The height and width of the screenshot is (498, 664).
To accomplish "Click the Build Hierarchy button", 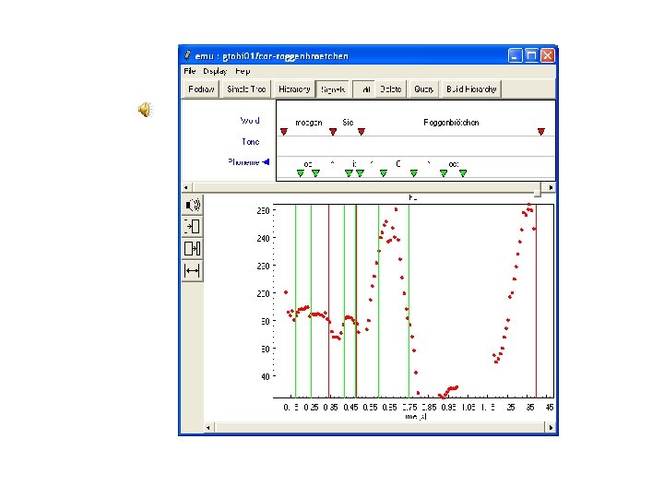I will (471, 89).
